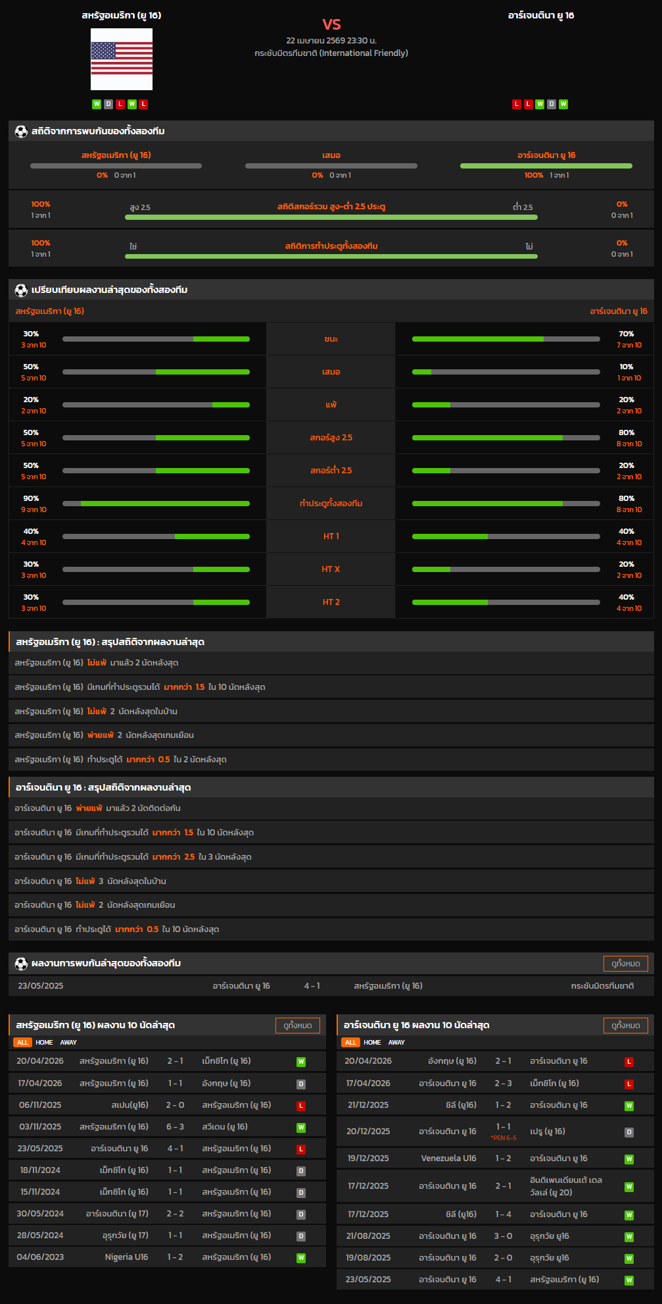Click USA's 90% both-teams-score progress bar
Viewport: 662px width, 1304px height.
(156, 504)
